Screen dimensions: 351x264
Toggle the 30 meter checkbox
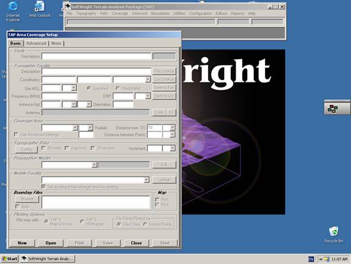[x=44, y=148]
